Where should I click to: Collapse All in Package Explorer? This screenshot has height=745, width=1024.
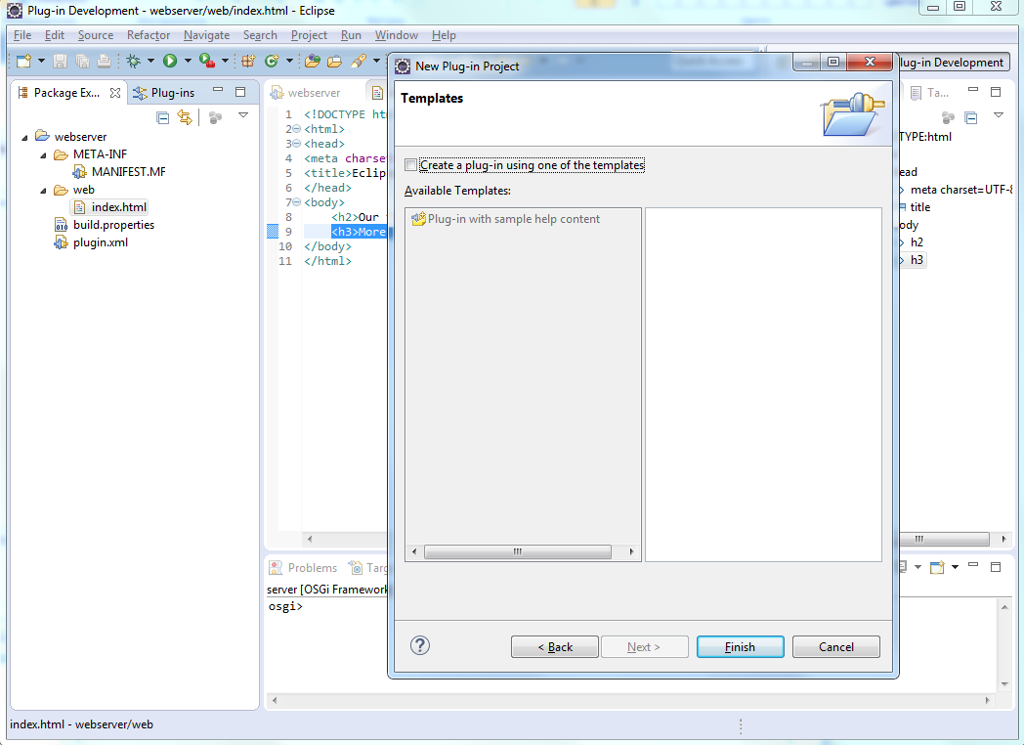pos(163,117)
